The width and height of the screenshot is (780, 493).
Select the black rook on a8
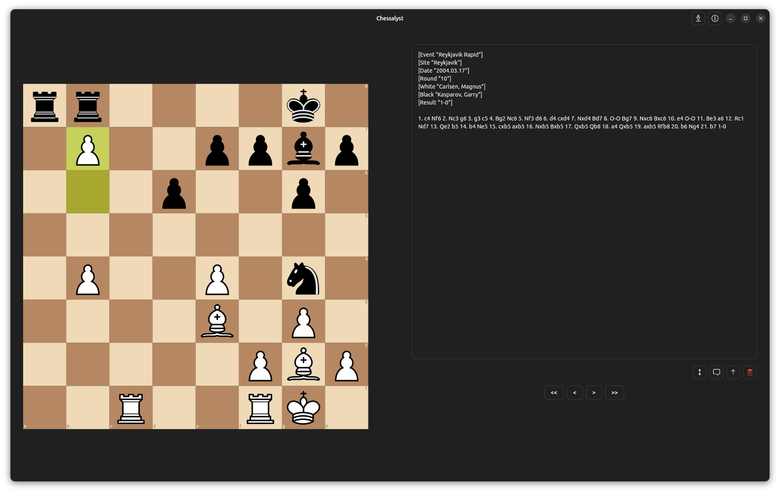45,106
